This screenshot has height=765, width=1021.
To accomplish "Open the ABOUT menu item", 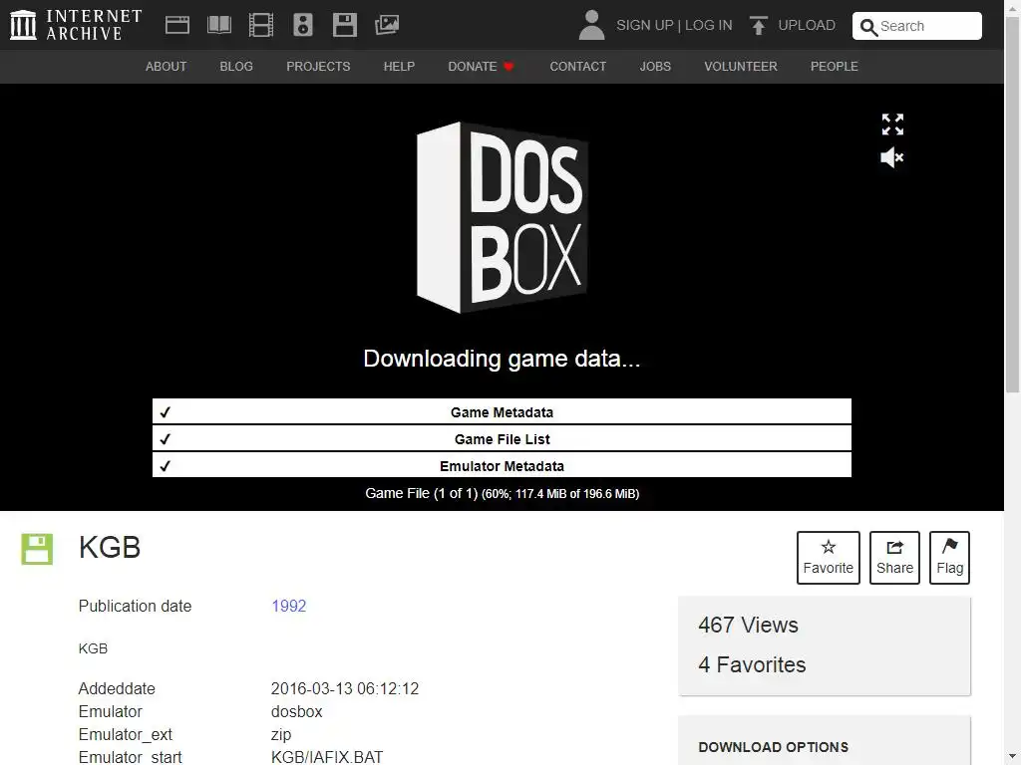I will pos(167,67).
